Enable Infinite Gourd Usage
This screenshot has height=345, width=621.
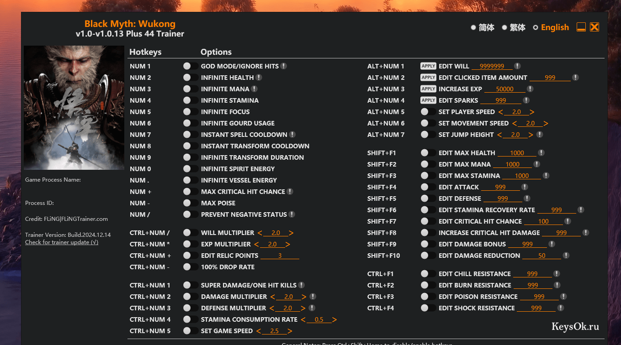click(191, 123)
